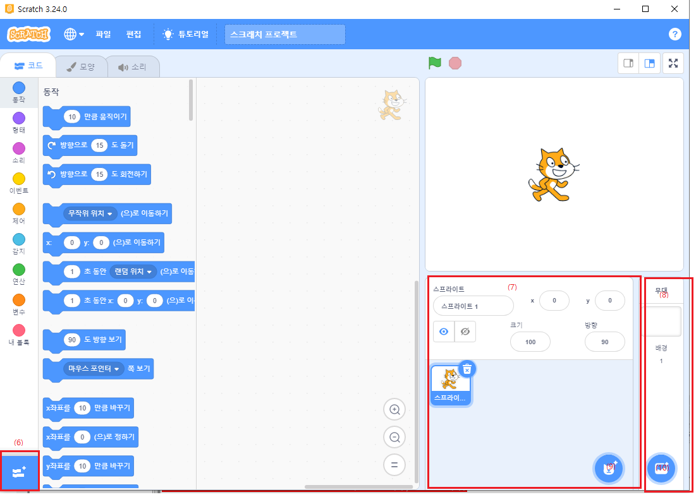Open the choose a sprite button

point(609,469)
